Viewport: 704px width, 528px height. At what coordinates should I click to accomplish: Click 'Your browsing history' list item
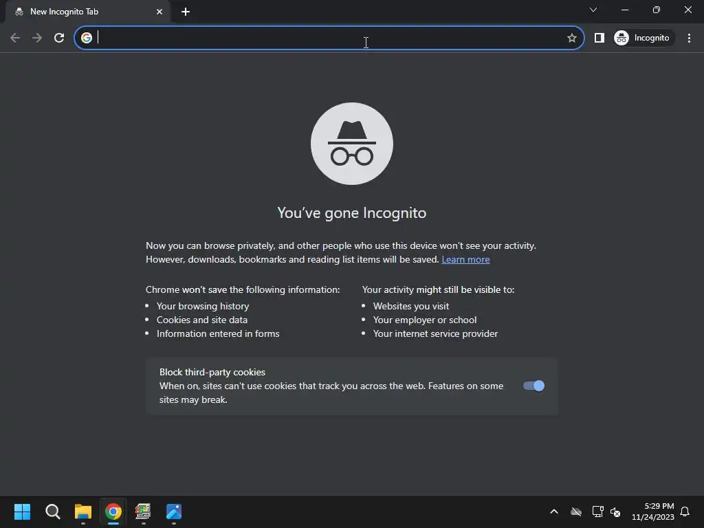tap(203, 306)
